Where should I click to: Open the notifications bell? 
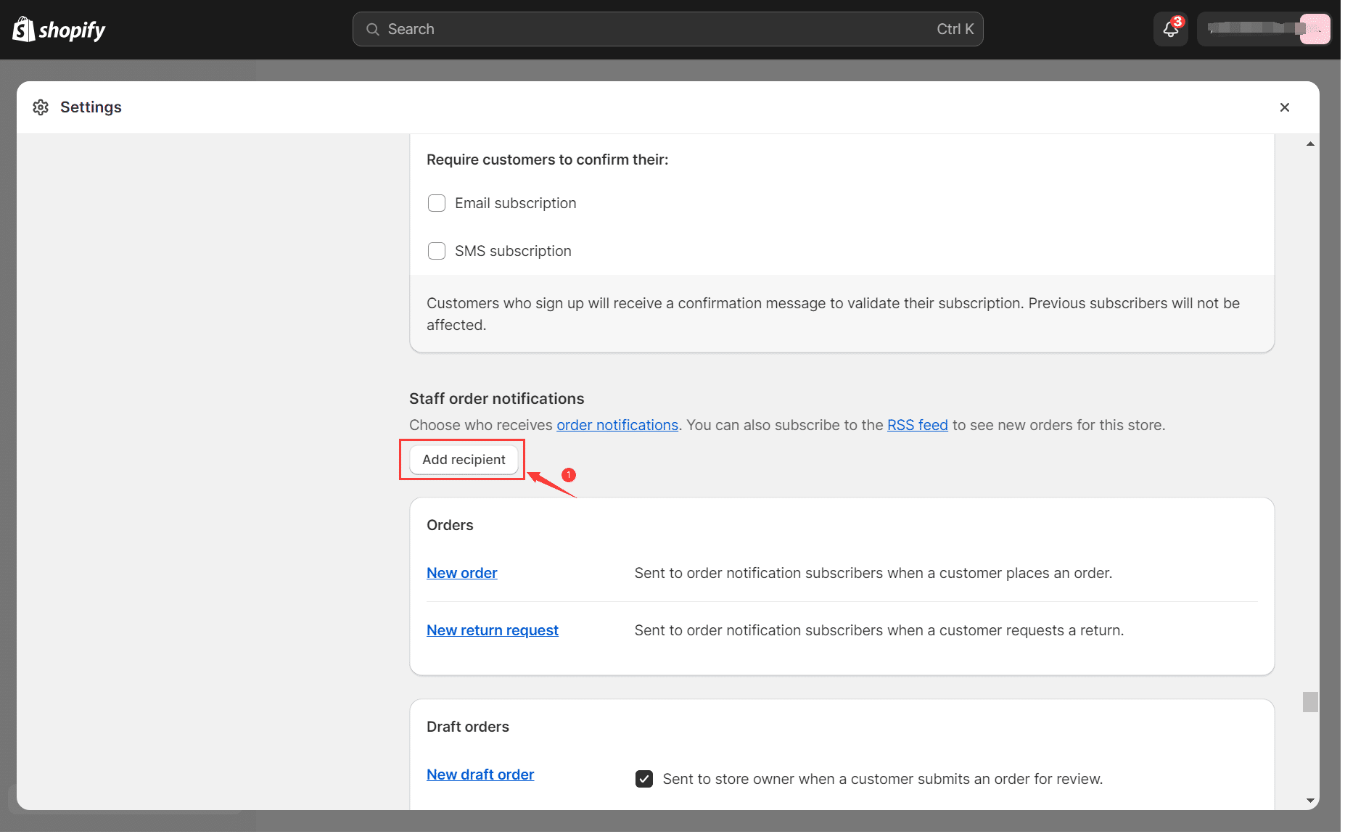click(x=1170, y=29)
